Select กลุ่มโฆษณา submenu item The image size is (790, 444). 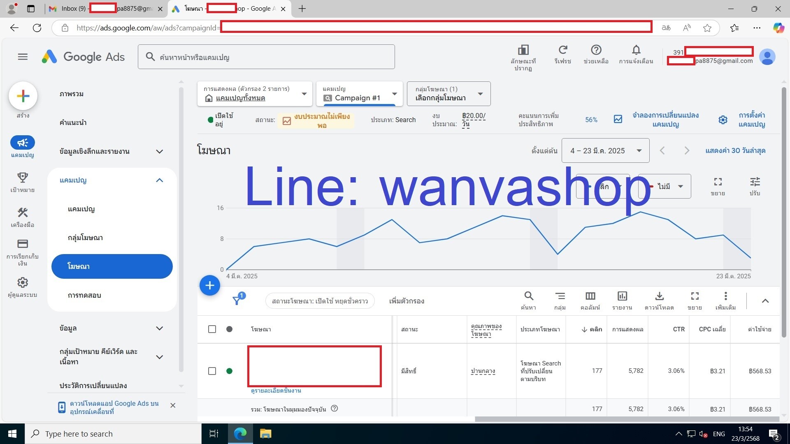coord(85,238)
